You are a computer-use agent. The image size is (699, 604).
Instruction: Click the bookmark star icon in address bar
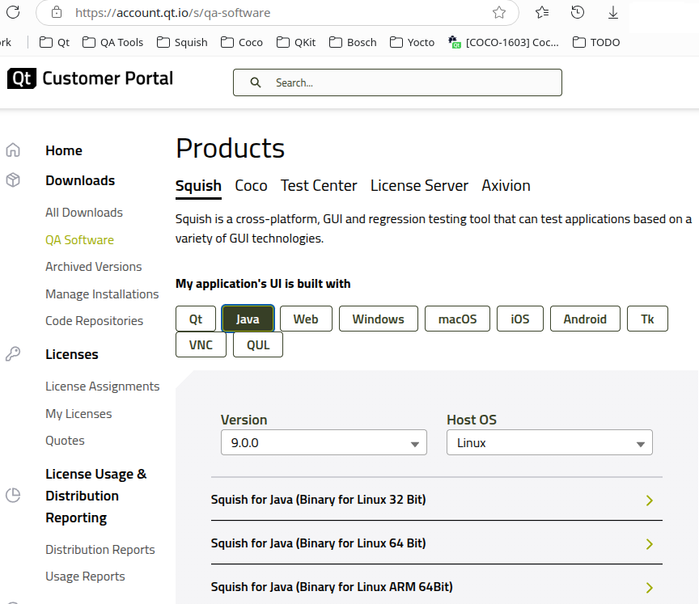(499, 13)
